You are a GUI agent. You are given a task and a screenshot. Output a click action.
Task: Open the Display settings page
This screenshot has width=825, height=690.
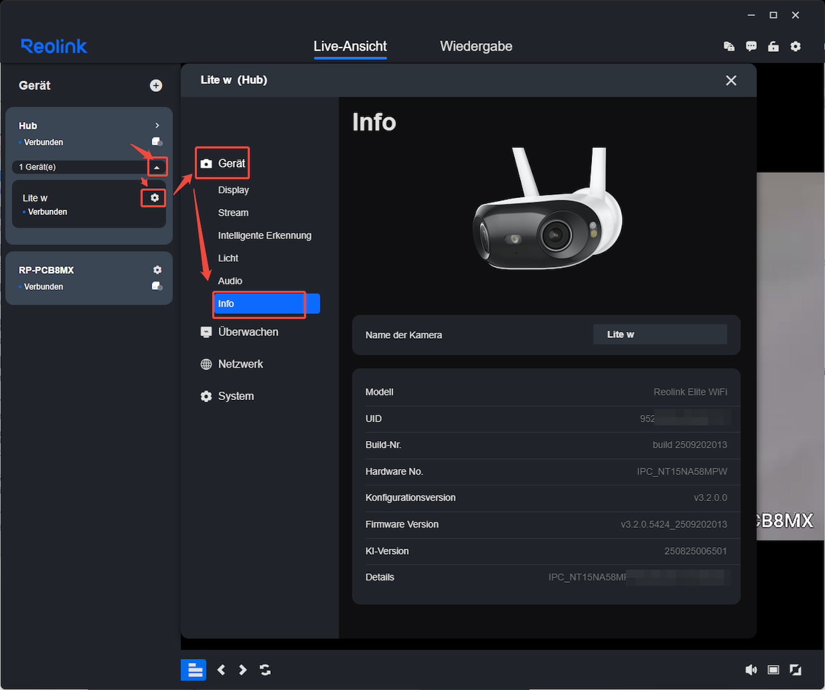[233, 190]
